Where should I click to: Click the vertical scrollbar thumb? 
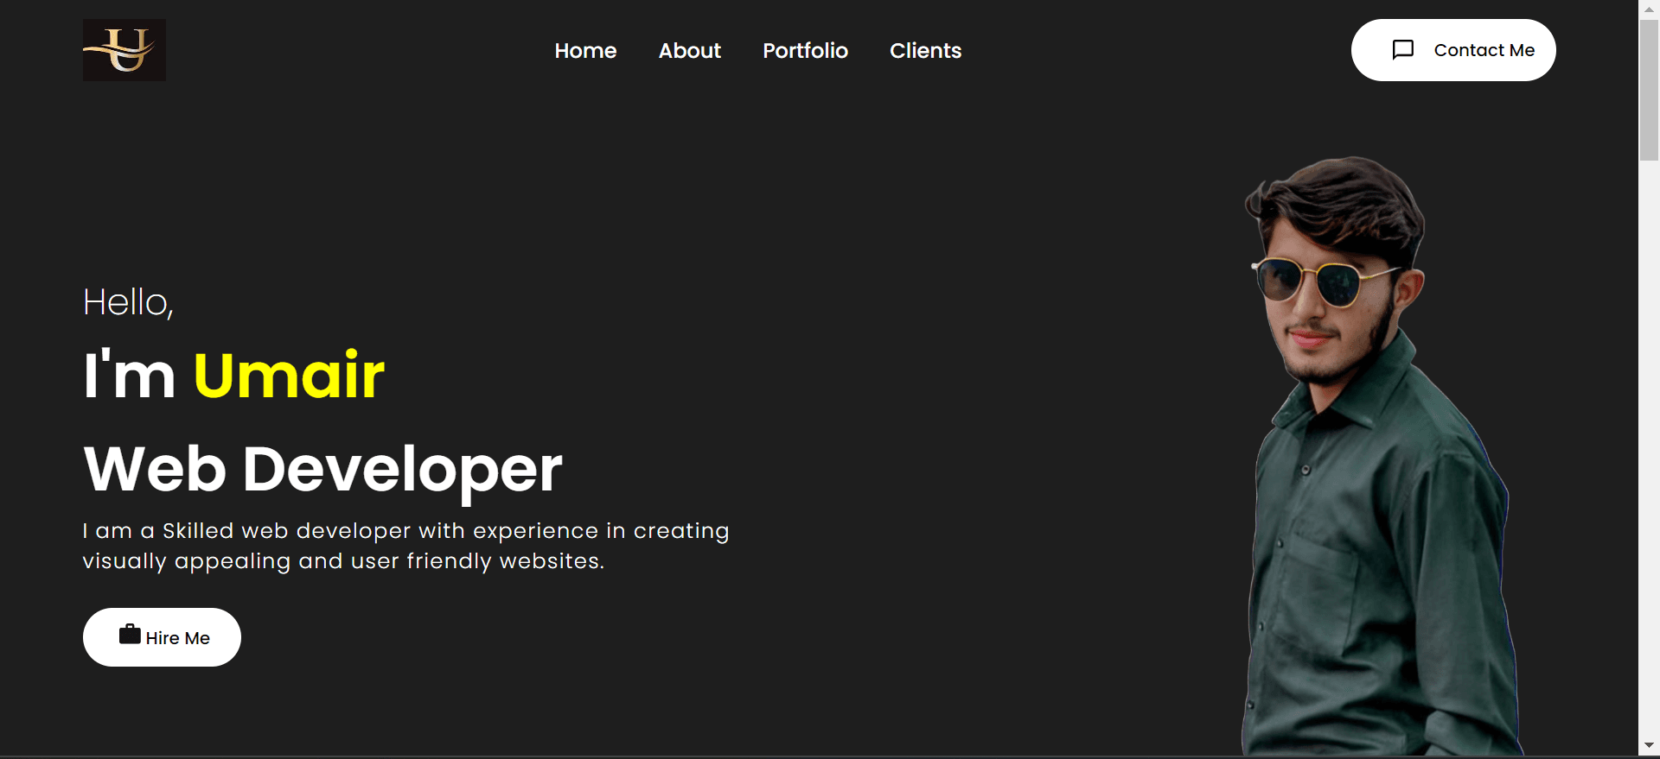(1649, 90)
